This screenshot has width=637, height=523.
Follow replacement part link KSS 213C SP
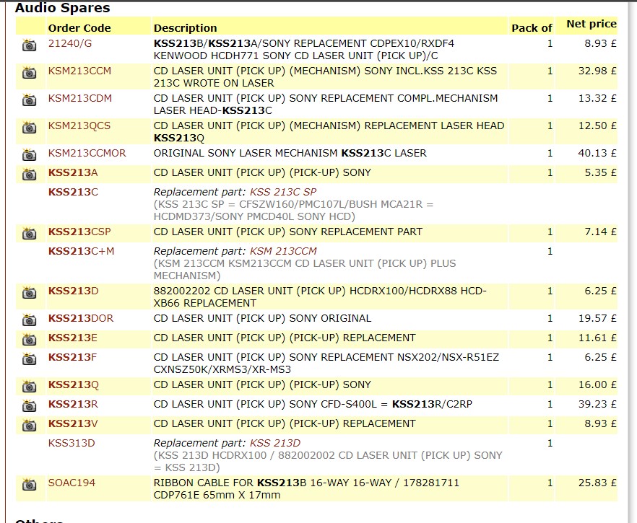click(283, 192)
